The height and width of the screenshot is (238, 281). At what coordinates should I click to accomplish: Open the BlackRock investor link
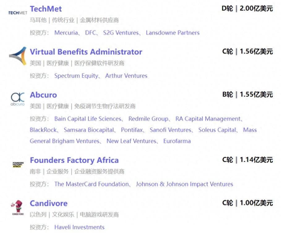point(44,130)
